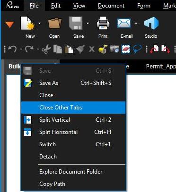Choose Copy Path

[x=73, y=184]
